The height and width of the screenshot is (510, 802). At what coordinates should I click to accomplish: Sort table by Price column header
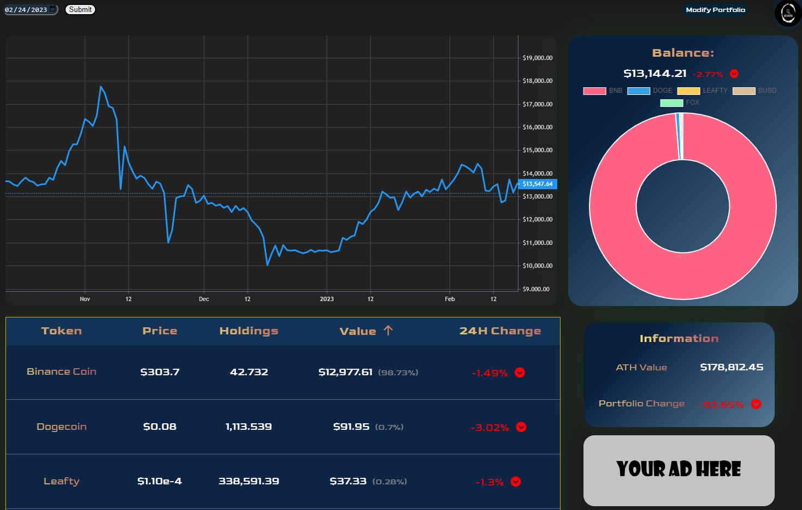160,331
